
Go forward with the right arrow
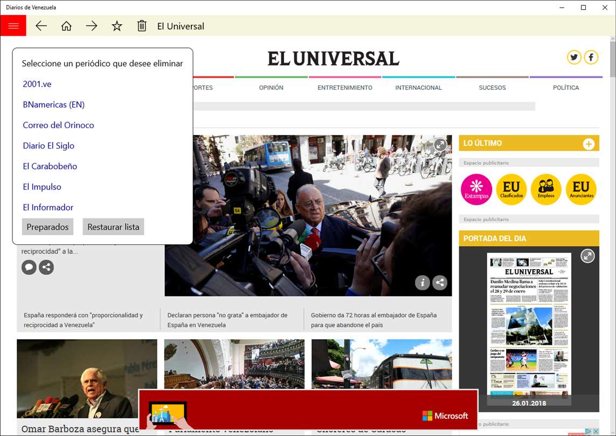tap(92, 26)
